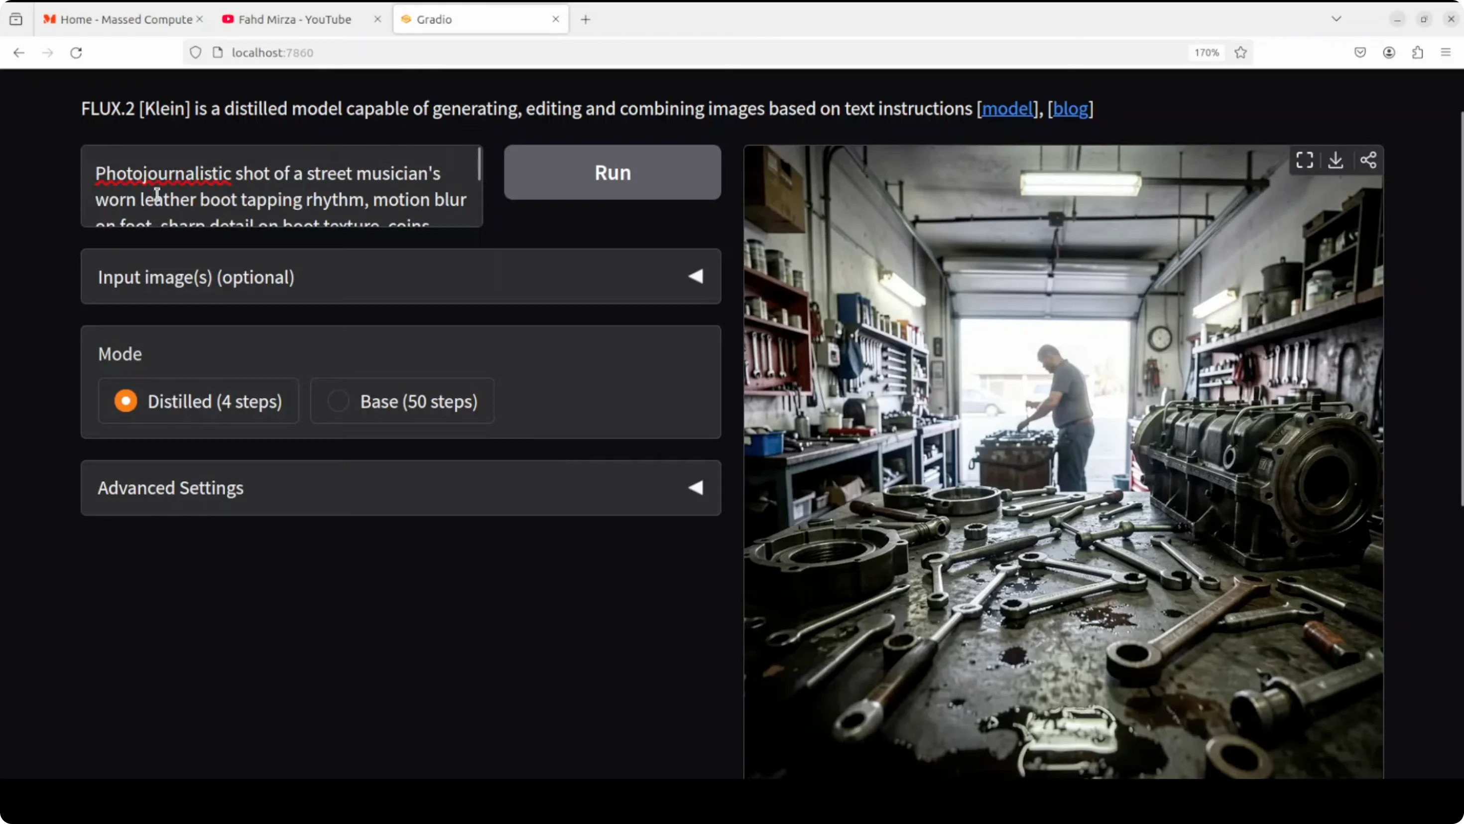Open the model hyperlink

[x=1007, y=109]
